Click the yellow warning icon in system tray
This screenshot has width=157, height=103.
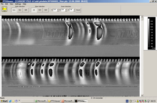coord(138,101)
